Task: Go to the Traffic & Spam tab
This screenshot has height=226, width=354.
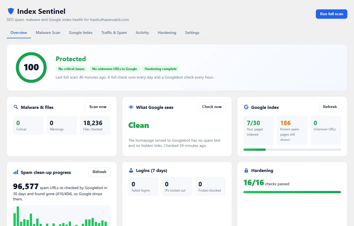Action: click(114, 33)
